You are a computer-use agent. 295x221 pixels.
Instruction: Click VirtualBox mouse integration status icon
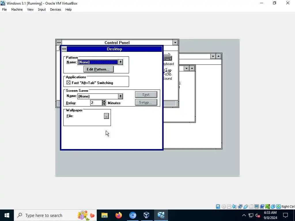point(273,207)
